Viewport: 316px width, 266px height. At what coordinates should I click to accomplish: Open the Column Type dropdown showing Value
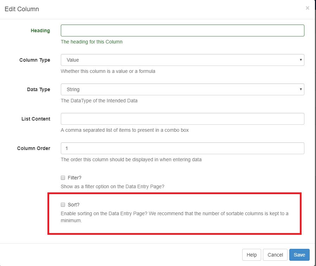pos(182,60)
